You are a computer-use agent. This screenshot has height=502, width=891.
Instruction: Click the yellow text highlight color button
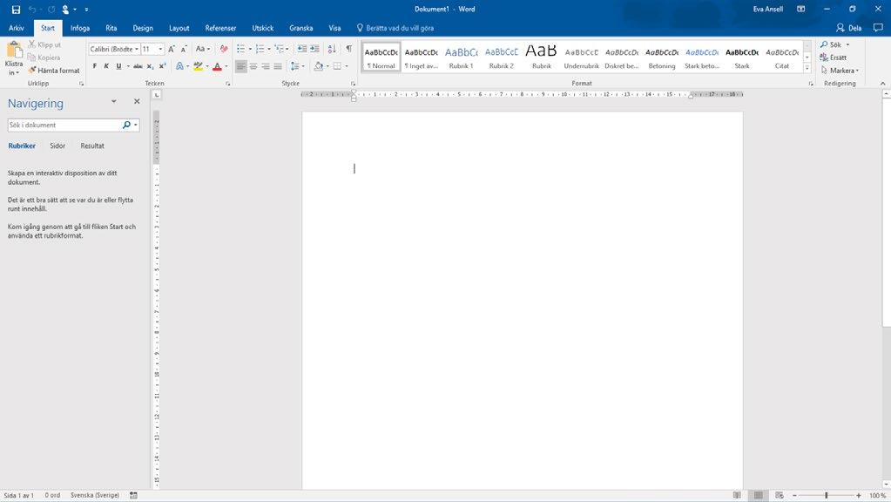pos(198,66)
